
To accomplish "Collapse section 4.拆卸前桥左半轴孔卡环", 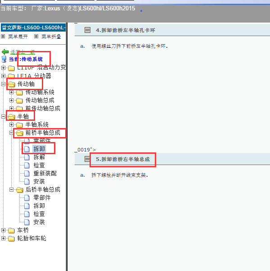I will coord(87,30).
